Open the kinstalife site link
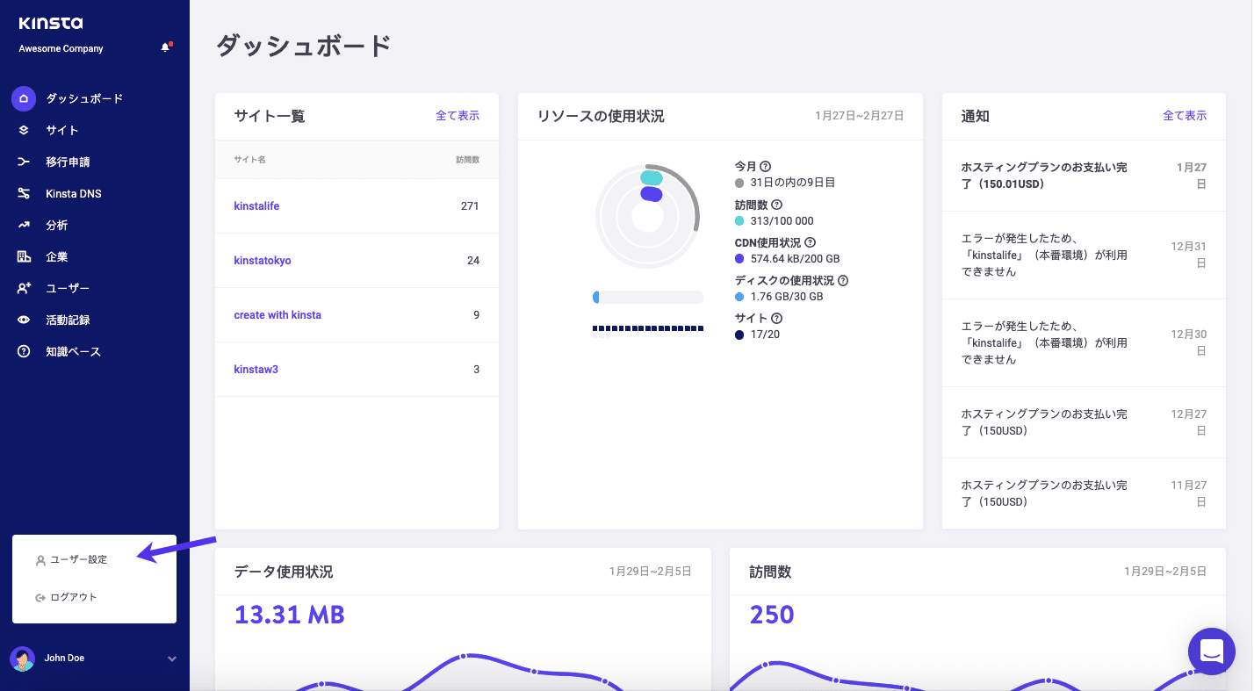The image size is (1254, 691). coord(256,206)
